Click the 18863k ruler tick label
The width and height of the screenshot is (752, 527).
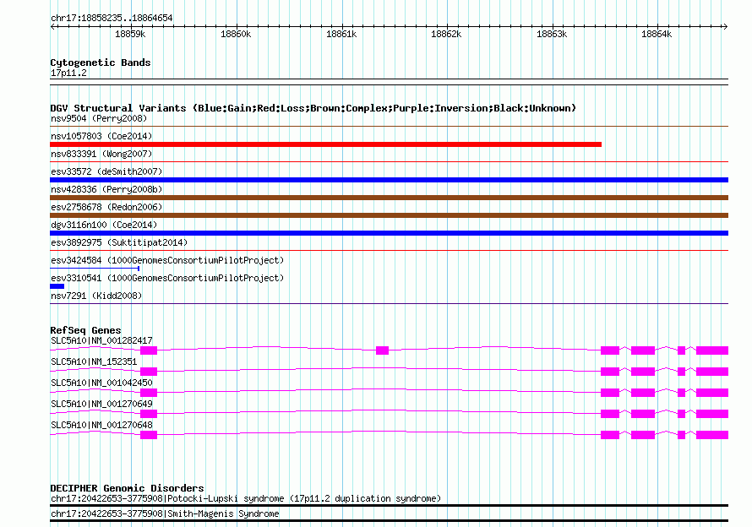coord(552,34)
